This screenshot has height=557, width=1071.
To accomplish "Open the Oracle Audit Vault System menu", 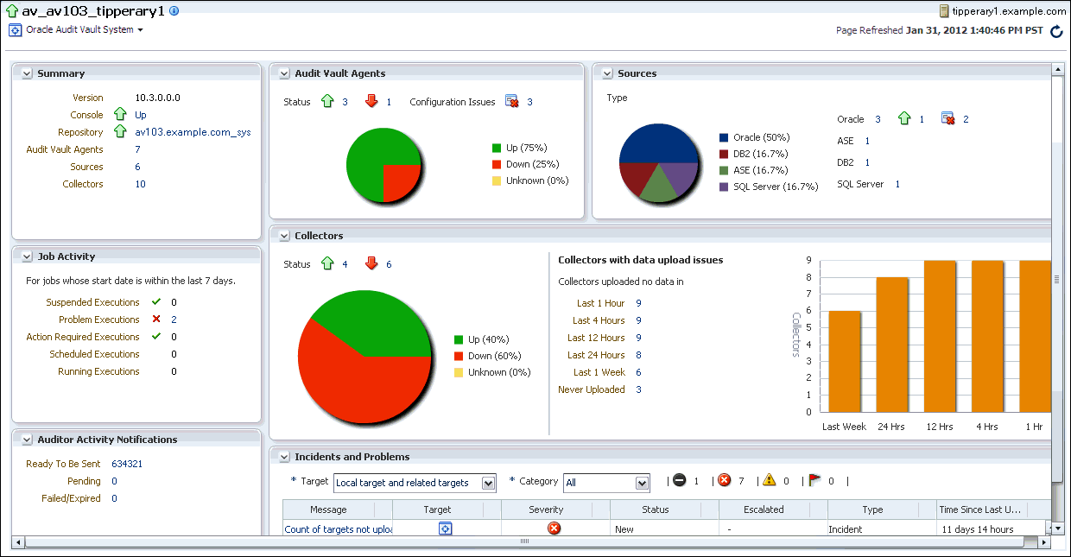I will point(85,29).
